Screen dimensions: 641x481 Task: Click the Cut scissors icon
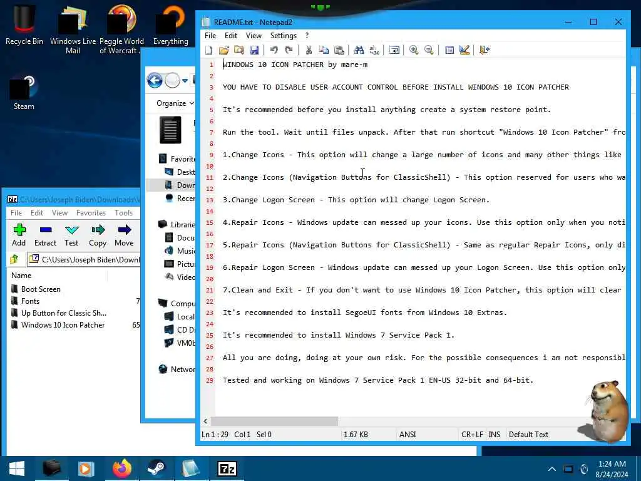(x=309, y=50)
